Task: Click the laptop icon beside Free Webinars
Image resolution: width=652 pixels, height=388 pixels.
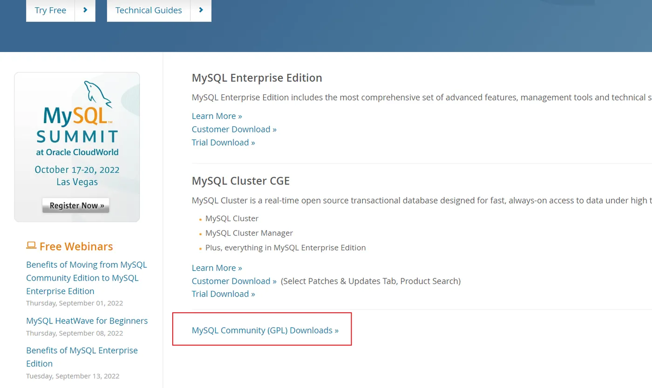Action: pos(31,245)
